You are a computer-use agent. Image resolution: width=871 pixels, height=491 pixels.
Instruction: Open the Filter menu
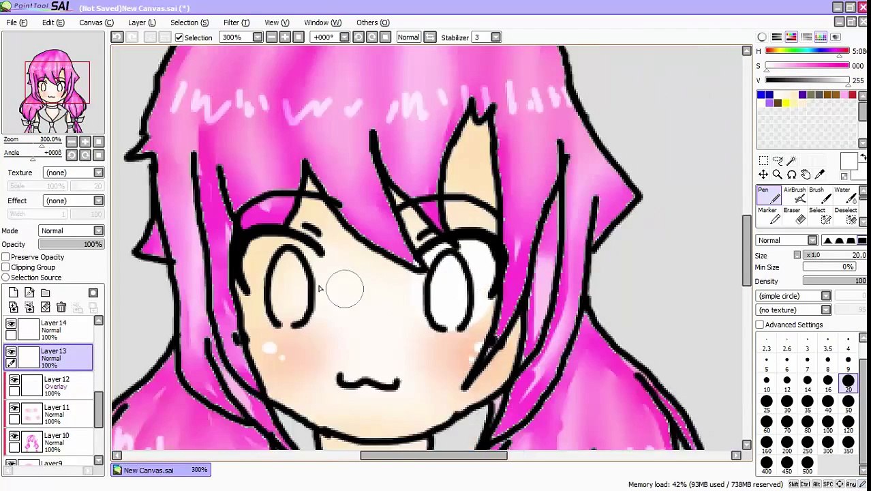click(x=236, y=23)
